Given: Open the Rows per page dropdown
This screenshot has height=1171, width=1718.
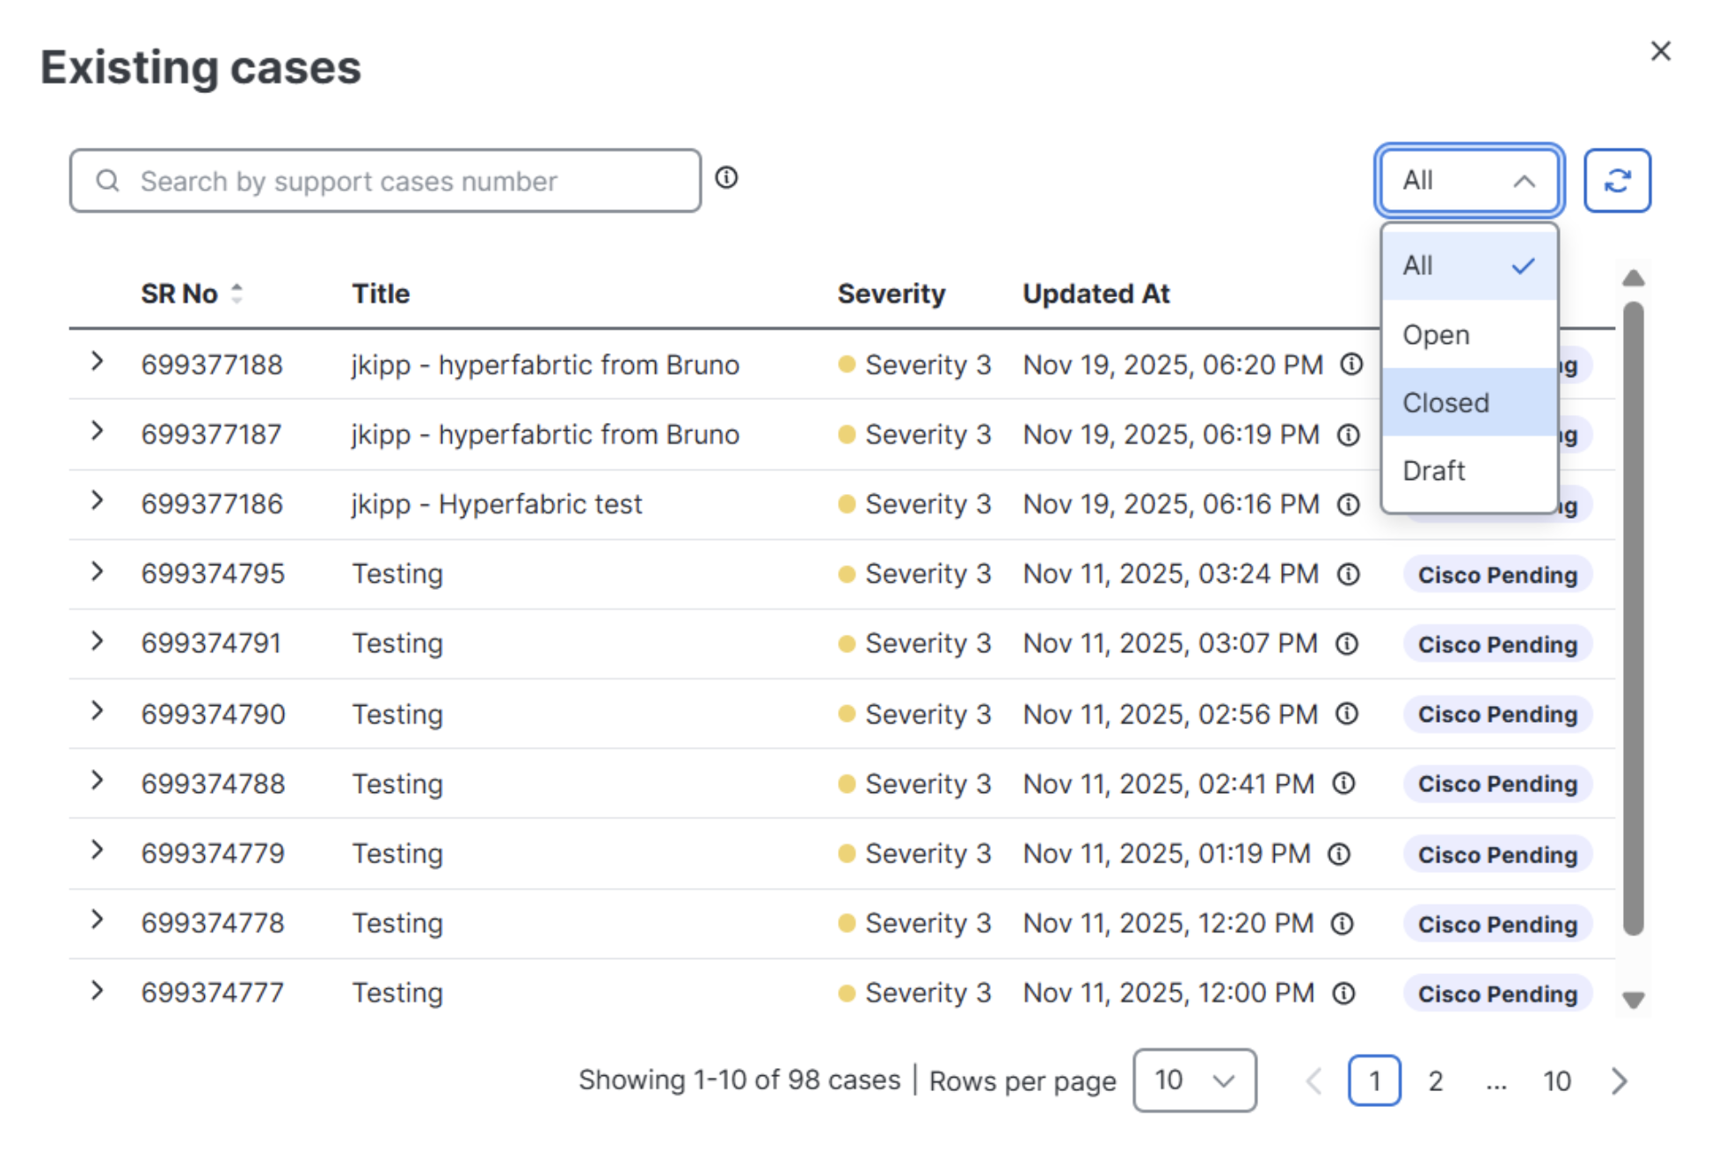Looking at the screenshot, I should pyautogui.click(x=1195, y=1080).
